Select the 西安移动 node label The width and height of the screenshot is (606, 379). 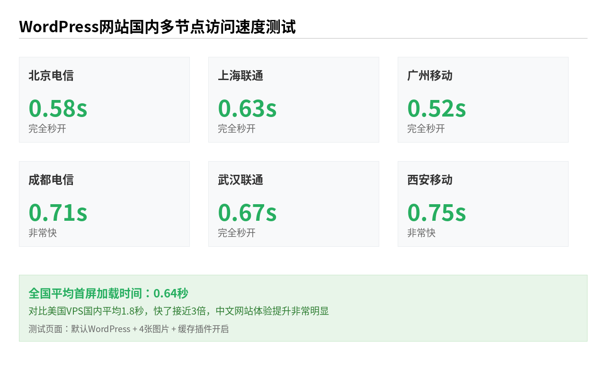(x=430, y=180)
